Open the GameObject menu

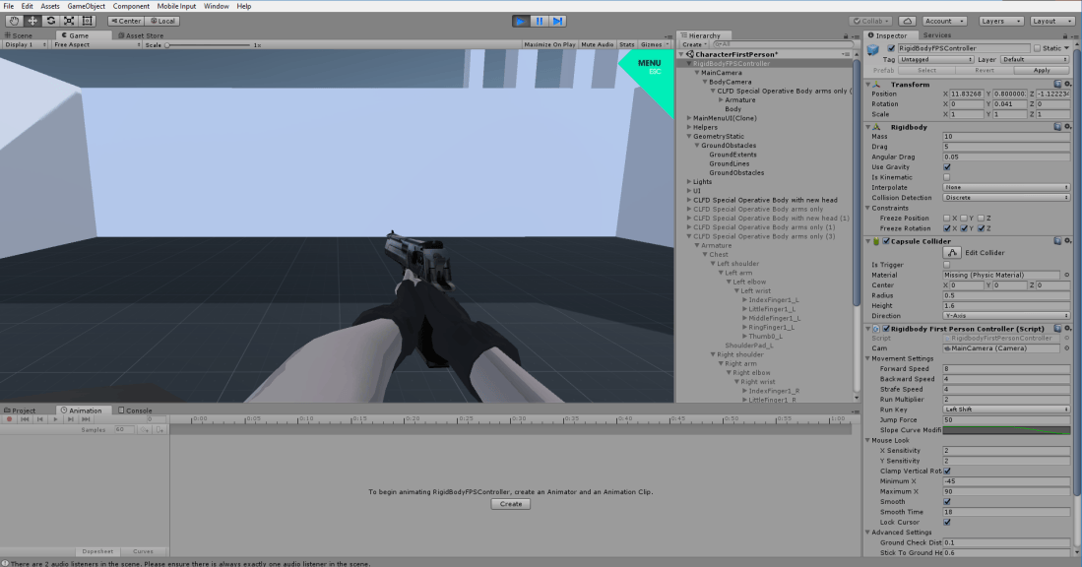tap(87, 6)
